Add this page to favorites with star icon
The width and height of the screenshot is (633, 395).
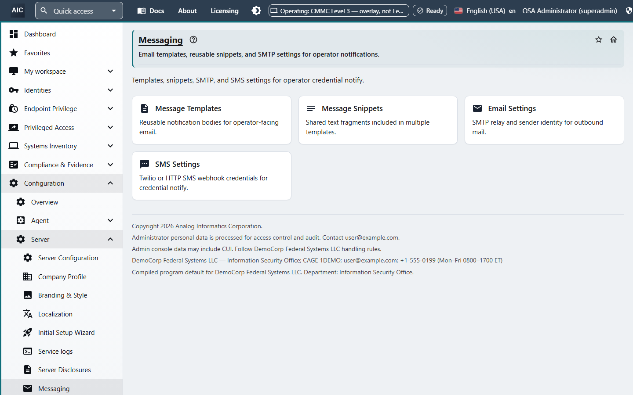tap(599, 39)
